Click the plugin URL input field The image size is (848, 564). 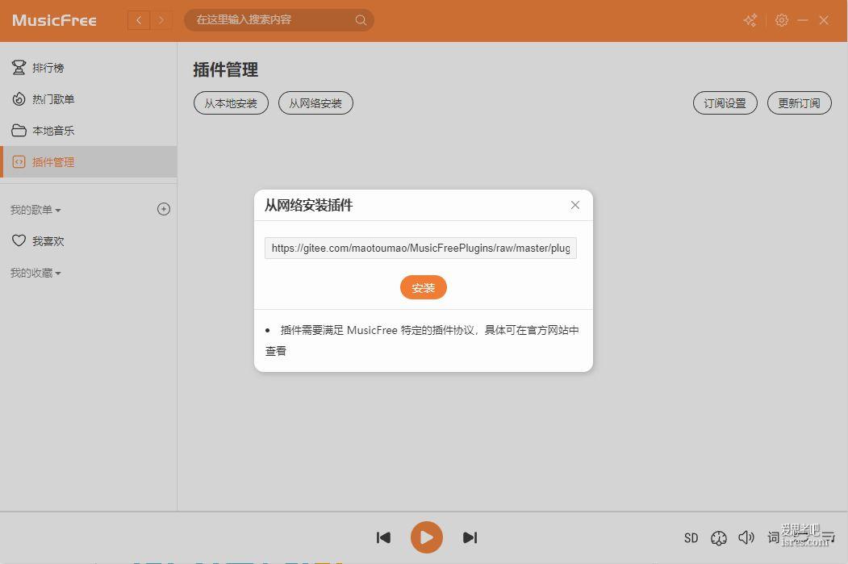coord(420,249)
